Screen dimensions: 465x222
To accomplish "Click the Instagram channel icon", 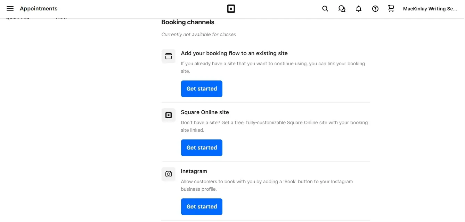I will 169,174.
